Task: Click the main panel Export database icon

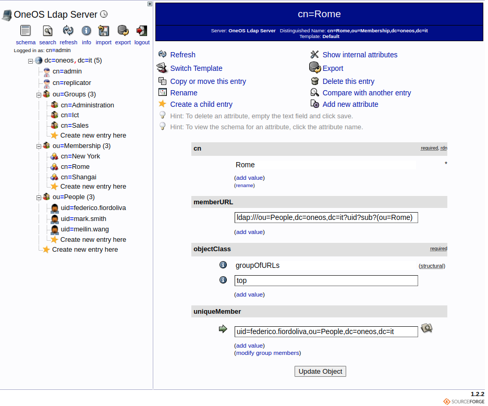Action: point(315,68)
